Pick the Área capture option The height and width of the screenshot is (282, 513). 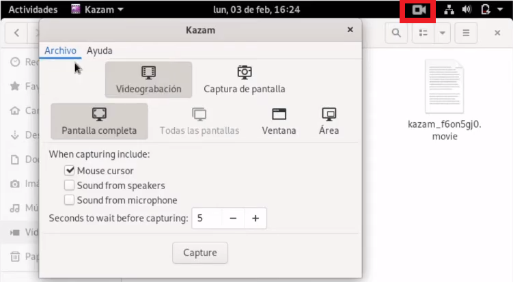(329, 122)
